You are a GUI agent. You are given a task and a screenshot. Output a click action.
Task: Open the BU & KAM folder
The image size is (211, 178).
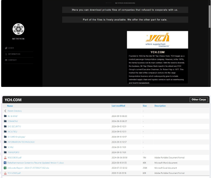tap(13, 116)
